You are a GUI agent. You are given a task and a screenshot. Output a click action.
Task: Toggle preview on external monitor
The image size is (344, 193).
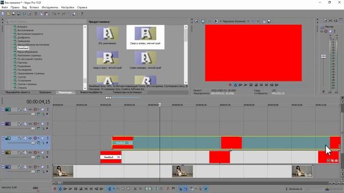pos(203,21)
